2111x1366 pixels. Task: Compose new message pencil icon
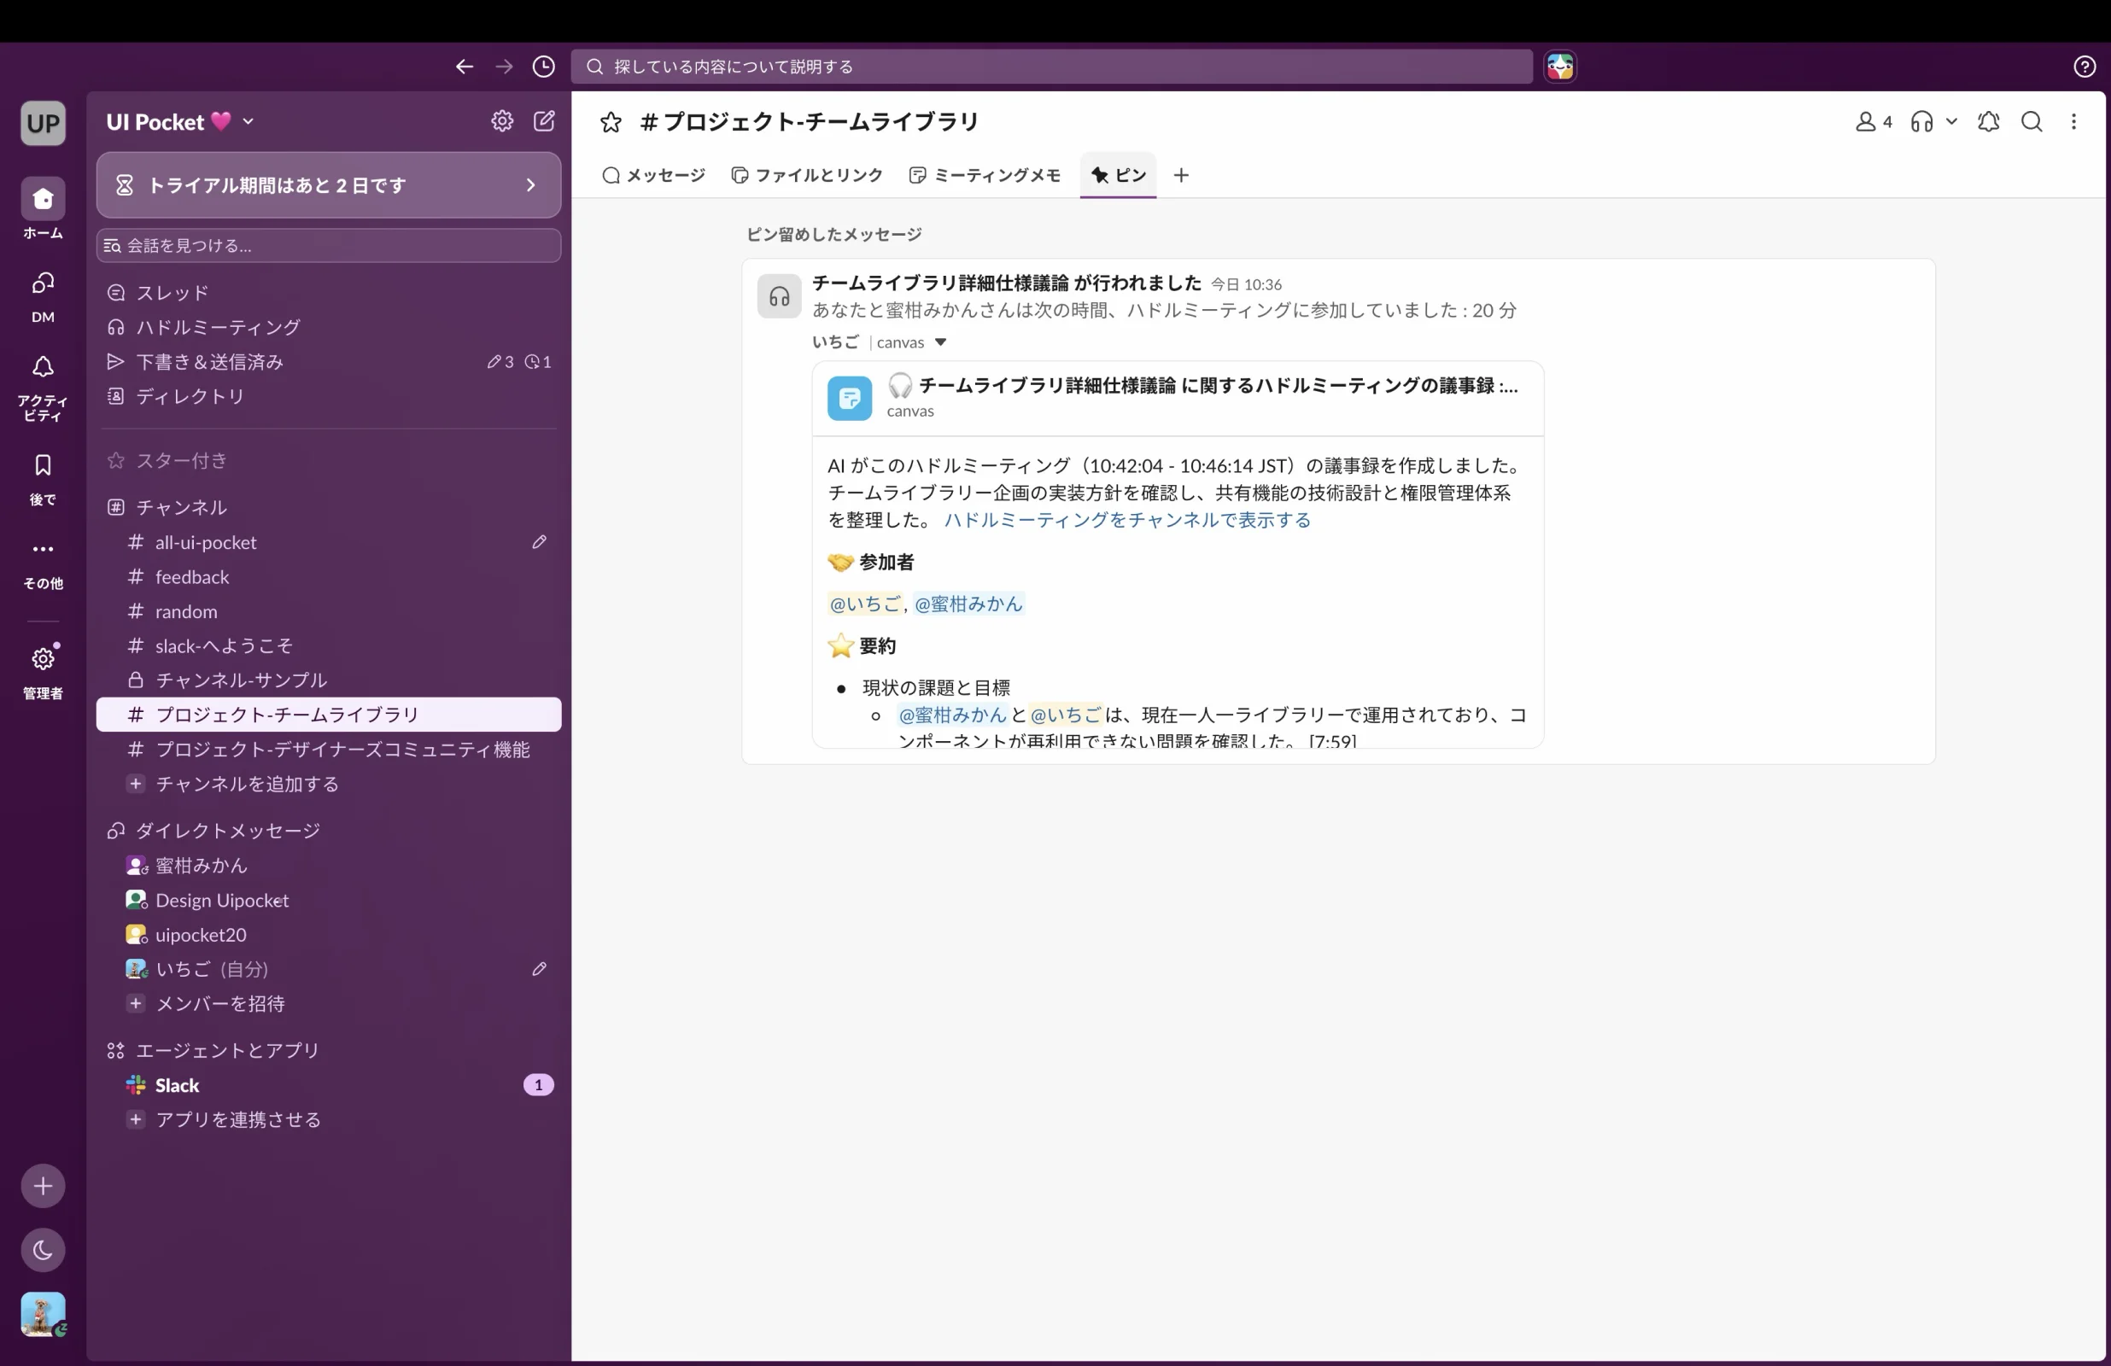coord(544,121)
